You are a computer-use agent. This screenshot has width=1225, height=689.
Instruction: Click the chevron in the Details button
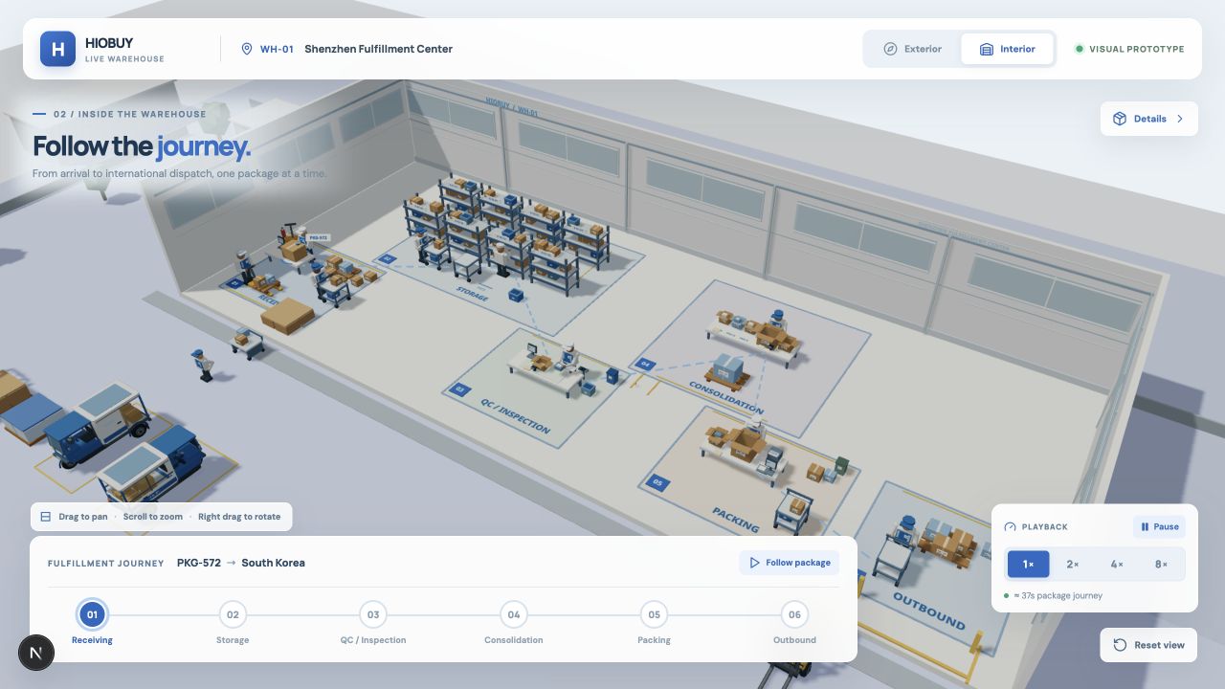coord(1180,119)
